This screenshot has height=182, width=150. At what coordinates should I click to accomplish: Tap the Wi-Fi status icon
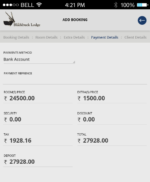coord(39,5)
